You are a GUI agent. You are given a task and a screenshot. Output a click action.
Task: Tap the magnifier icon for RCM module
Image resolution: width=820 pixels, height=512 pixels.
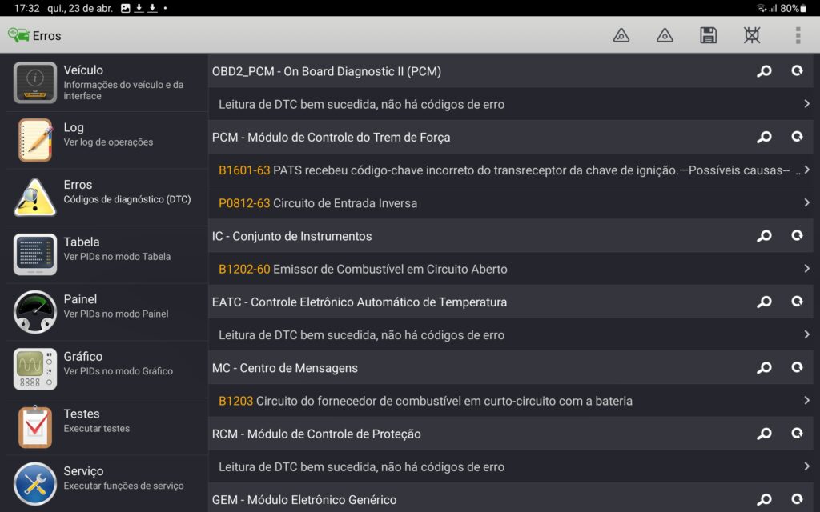[x=765, y=434]
